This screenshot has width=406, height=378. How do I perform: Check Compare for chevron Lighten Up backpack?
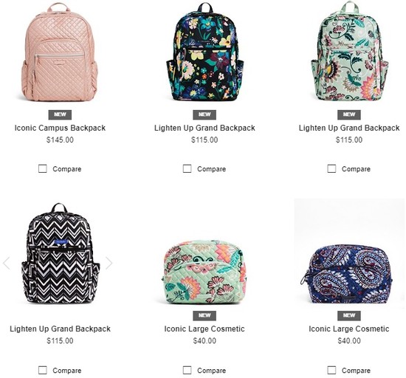click(43, 370)
